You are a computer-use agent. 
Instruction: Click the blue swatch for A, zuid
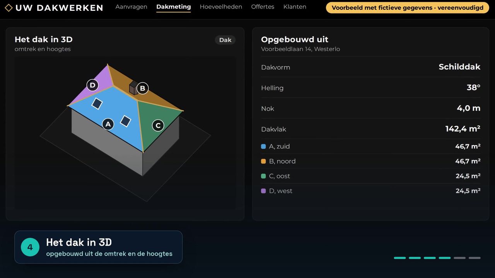coord(263,146)
